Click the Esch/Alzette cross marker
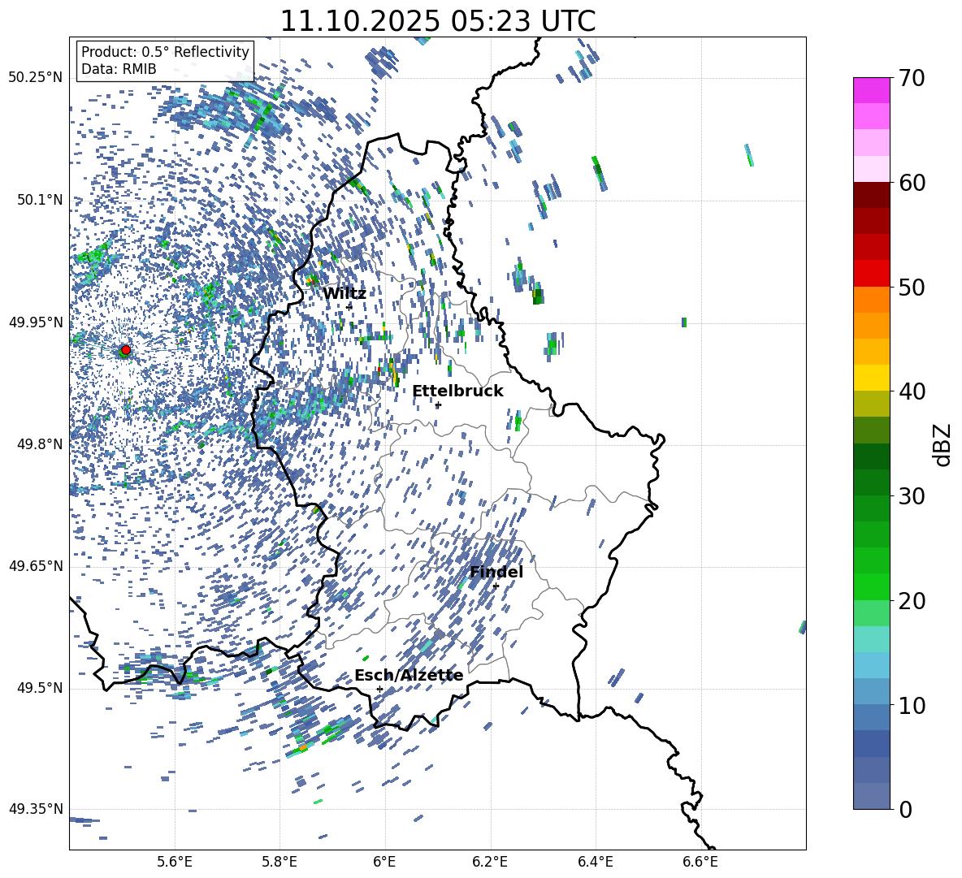Viewport: 962px width, 878px height. [x=379, y=689]
